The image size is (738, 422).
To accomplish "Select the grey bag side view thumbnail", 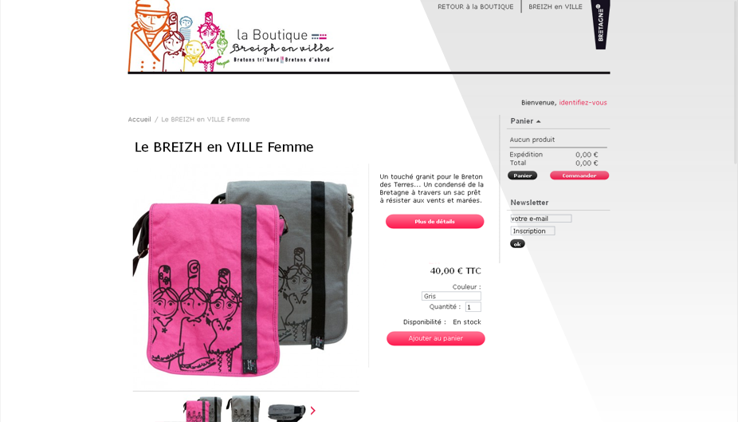I will [286, 412].
